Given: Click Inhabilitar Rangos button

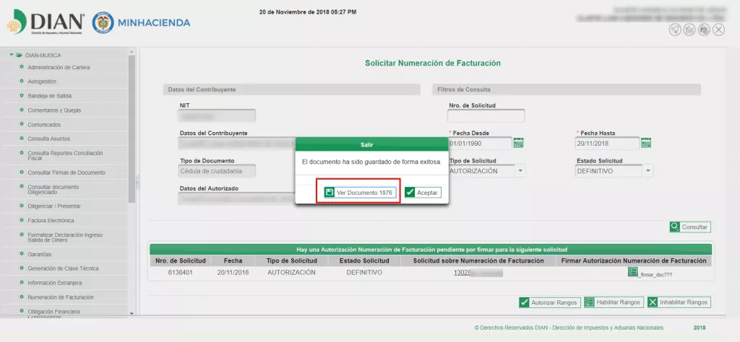Looking at the screenshot, I should (x=678, y=302).
